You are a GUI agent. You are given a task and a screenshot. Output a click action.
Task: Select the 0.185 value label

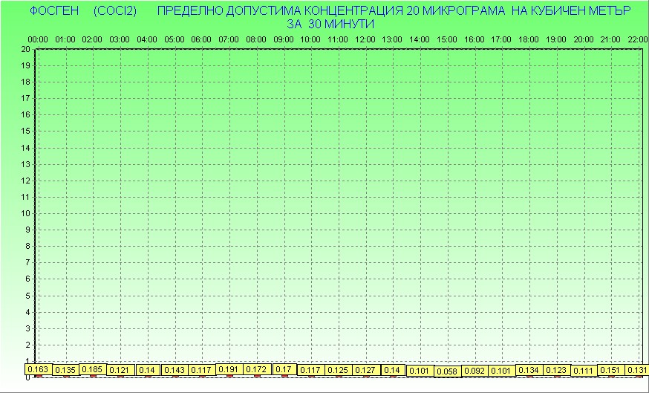pos(92,368)
